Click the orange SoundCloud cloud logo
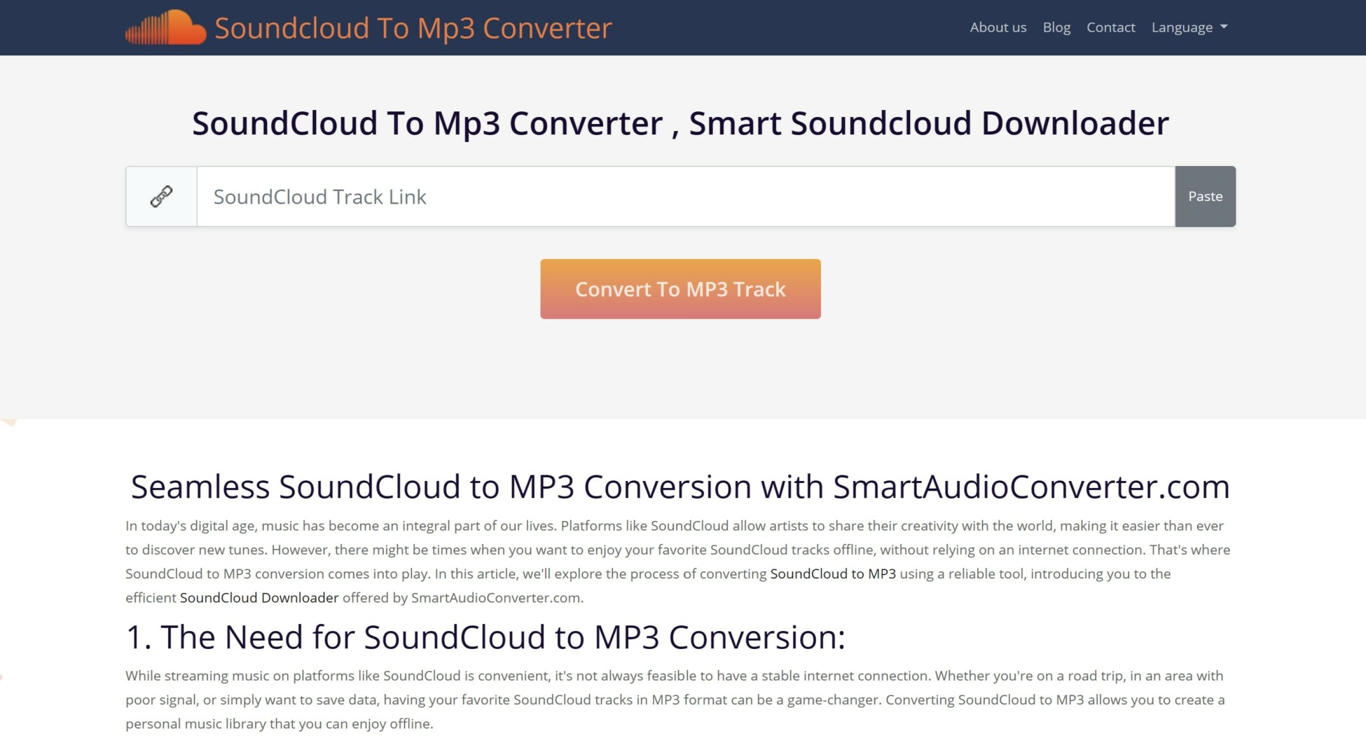This screenshot has width=1366, height=745. point(166,28)
